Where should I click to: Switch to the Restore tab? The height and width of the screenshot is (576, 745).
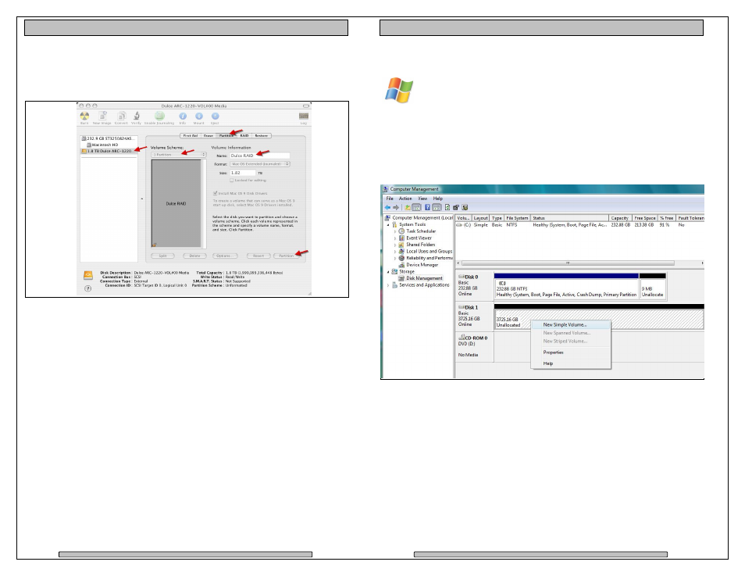pyautogui.click(x=262, y=135)
